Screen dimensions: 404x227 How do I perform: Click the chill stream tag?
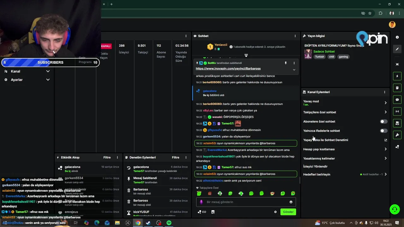pyautogui.click(x=331, y=57)
